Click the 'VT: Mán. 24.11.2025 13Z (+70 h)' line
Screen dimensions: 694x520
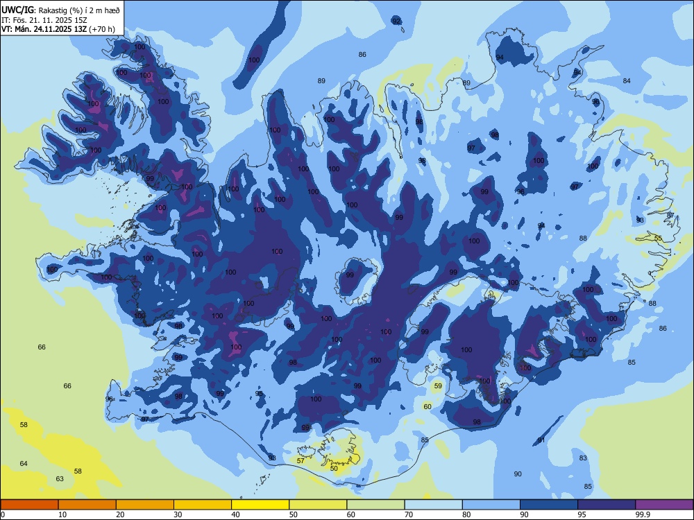click(58, 29)
